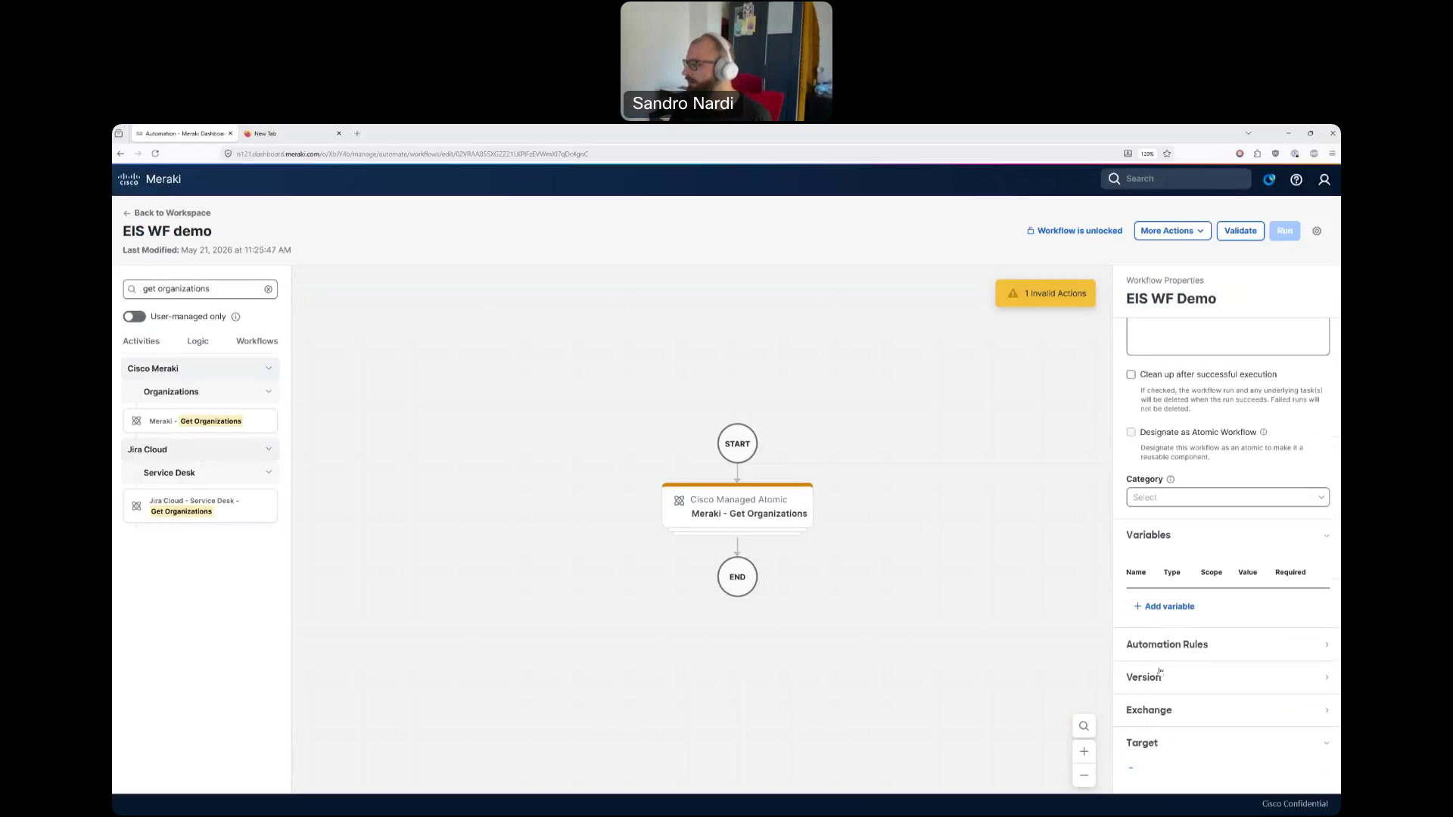Check Clean up after successful execution

tap(1131, 374)
